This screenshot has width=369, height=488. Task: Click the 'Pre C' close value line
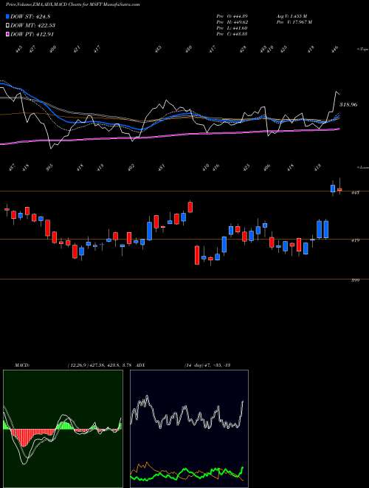232,34
